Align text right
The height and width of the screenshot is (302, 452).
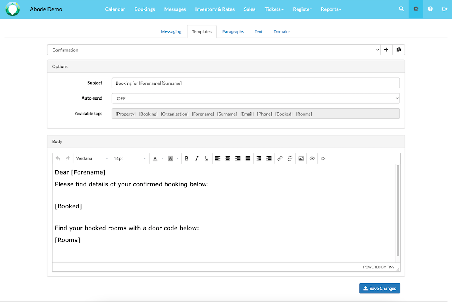click(x=238, y=158)
